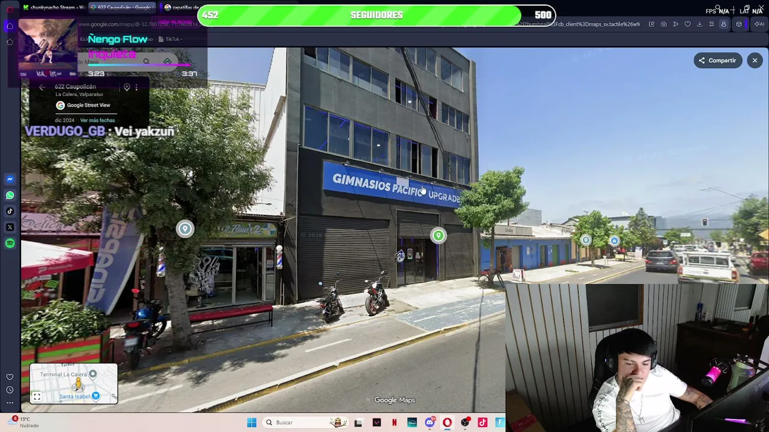Click the blue place marker down the street
Screen dimensions: 769x432
[x=614, y=241]
